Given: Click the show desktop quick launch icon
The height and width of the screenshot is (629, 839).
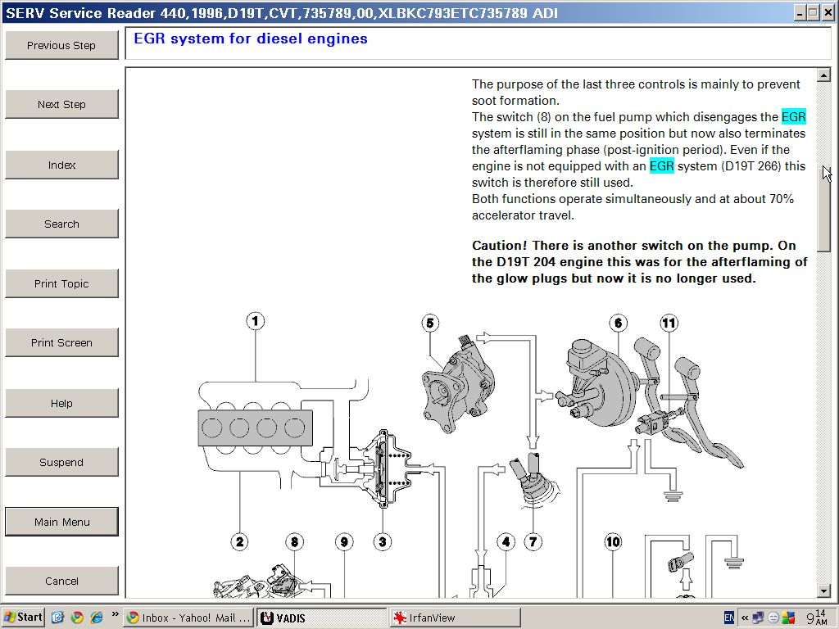Looking at the screenshot, I should (x=58, y=618).
